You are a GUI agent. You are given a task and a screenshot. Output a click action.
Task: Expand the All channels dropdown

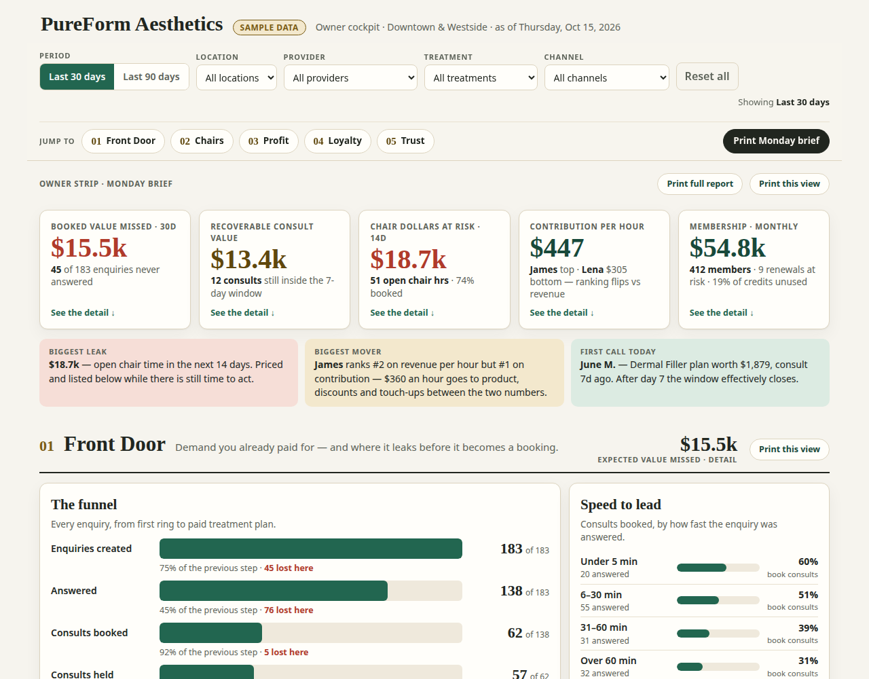click(x=607, y=77)
